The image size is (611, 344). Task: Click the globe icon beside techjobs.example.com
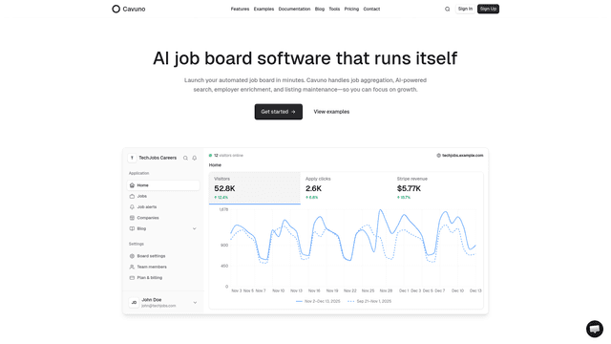click(438, 155)
